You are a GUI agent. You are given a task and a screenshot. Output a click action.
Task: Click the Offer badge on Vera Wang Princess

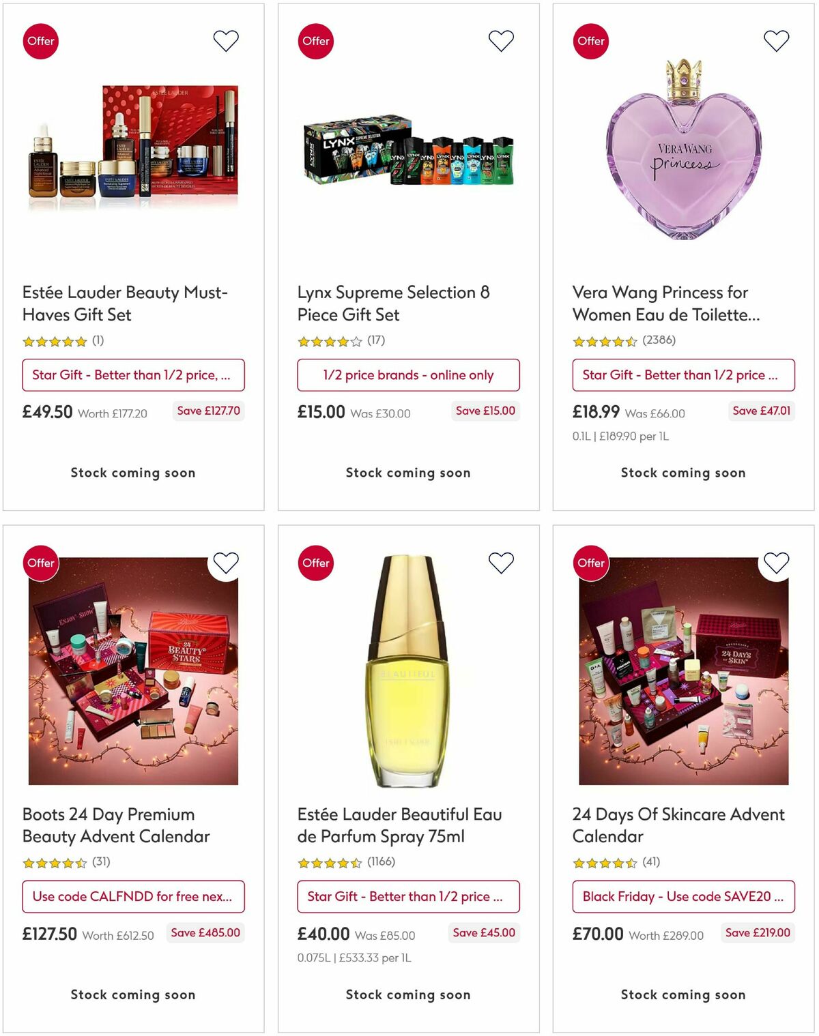click(x=591, y=41)
